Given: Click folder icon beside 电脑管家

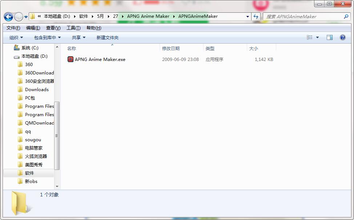Looking at the screenshot, I should tap(20, 148).
